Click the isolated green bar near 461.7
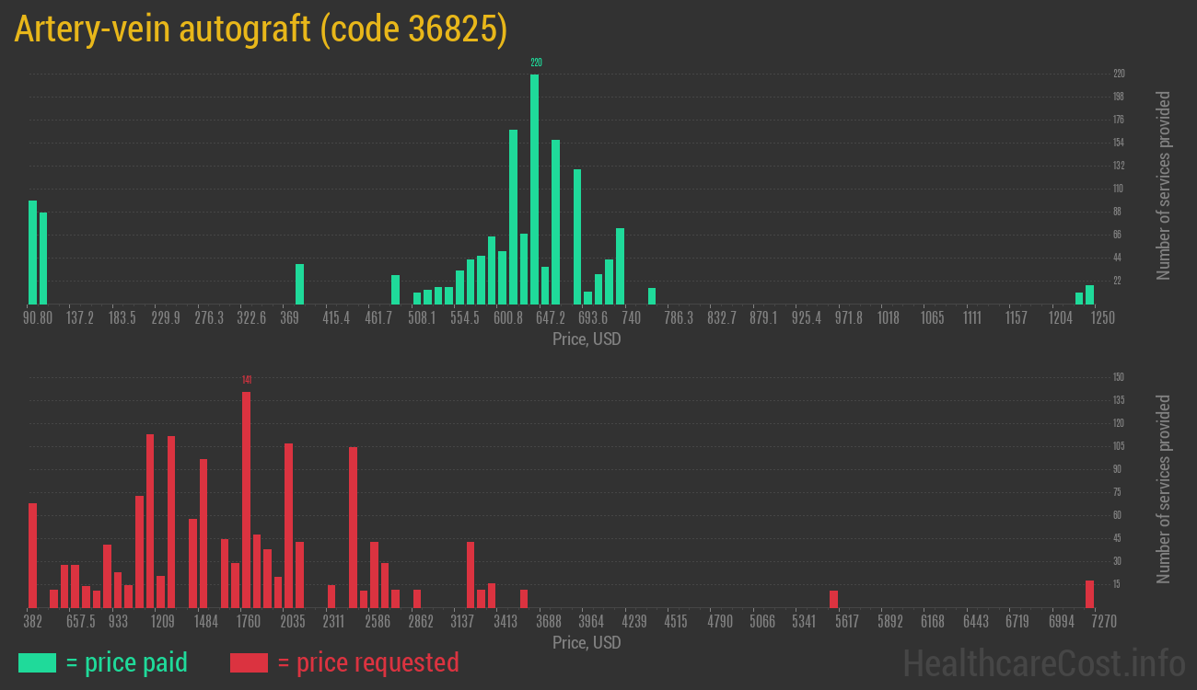The height and width of the screenshot is (690, 1197). point(395,289)
